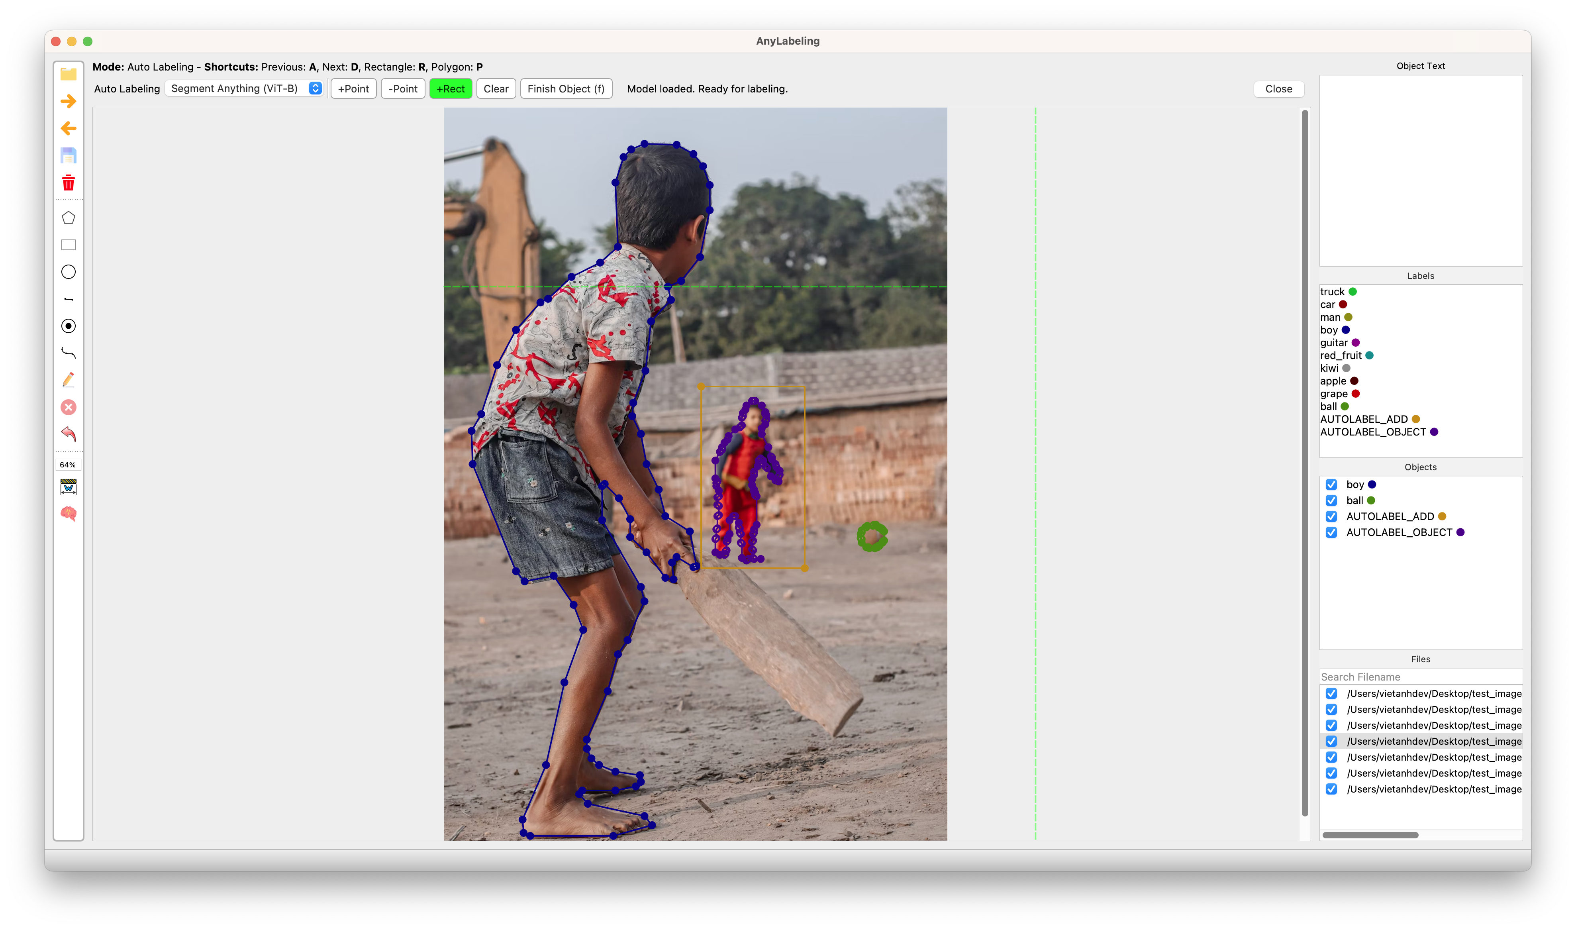
Task: Uncheck the boy object checkbox
Action: coord(1331,485)
